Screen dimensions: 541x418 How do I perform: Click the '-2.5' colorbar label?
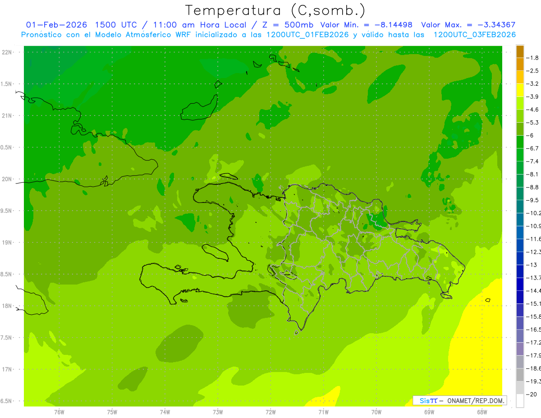coord(533,71)
